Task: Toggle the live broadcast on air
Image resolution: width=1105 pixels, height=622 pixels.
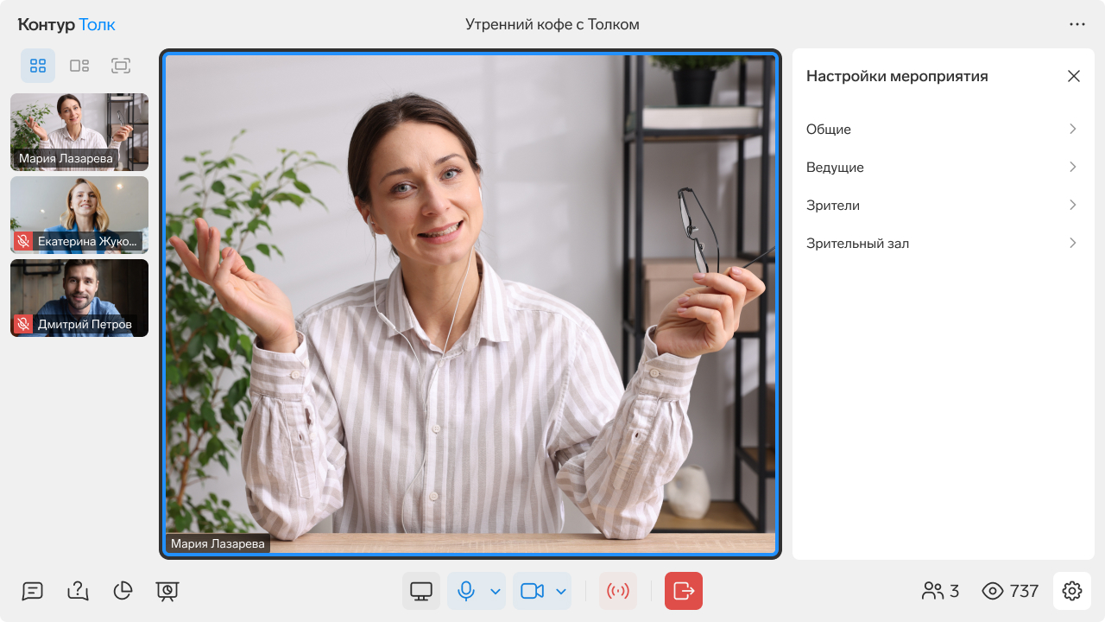Action: click(618, 591)
